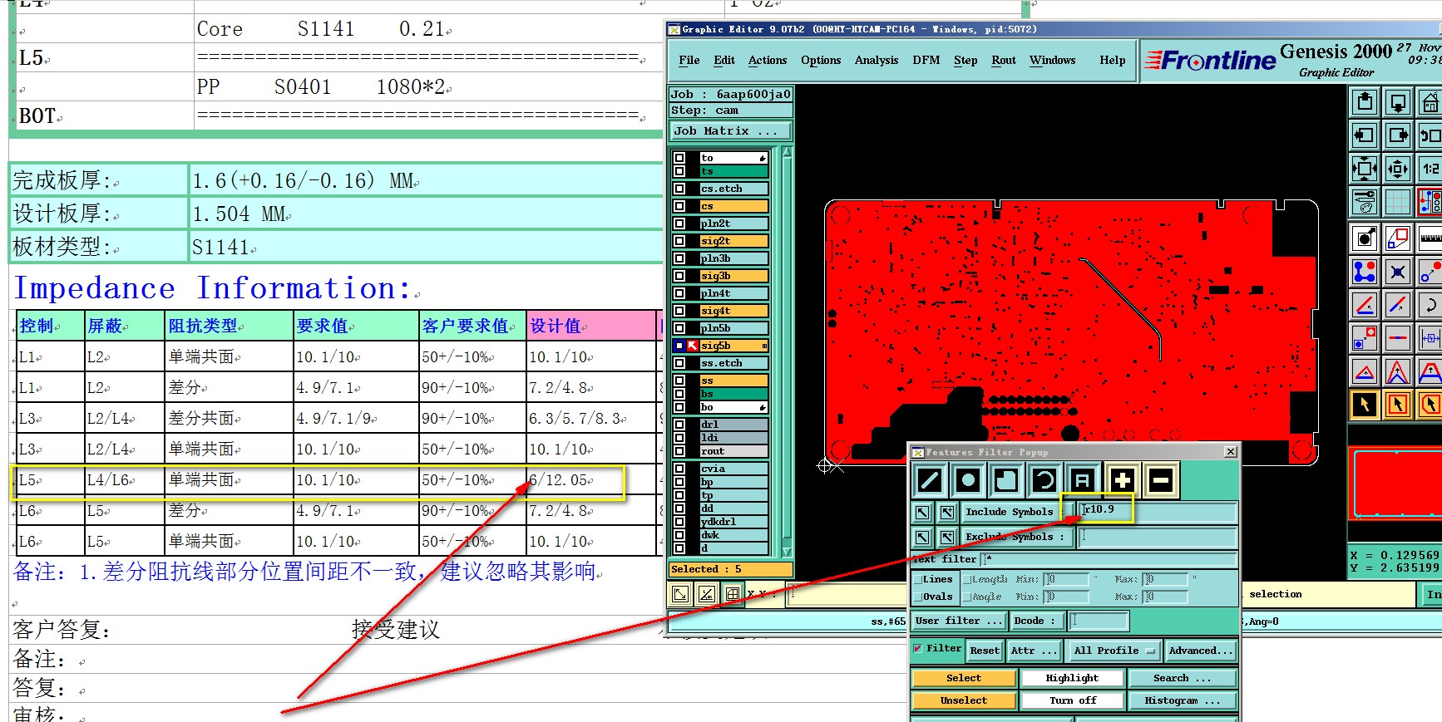Select the surface feature filter icon
Image resolution: width=1442 pixels, height=722 pixels.
(x=1006, y=479)
